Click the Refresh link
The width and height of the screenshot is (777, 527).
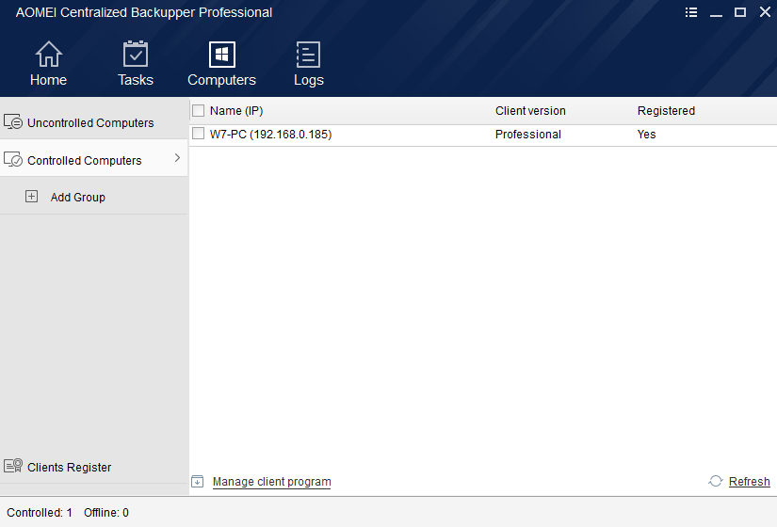(750, 482)
